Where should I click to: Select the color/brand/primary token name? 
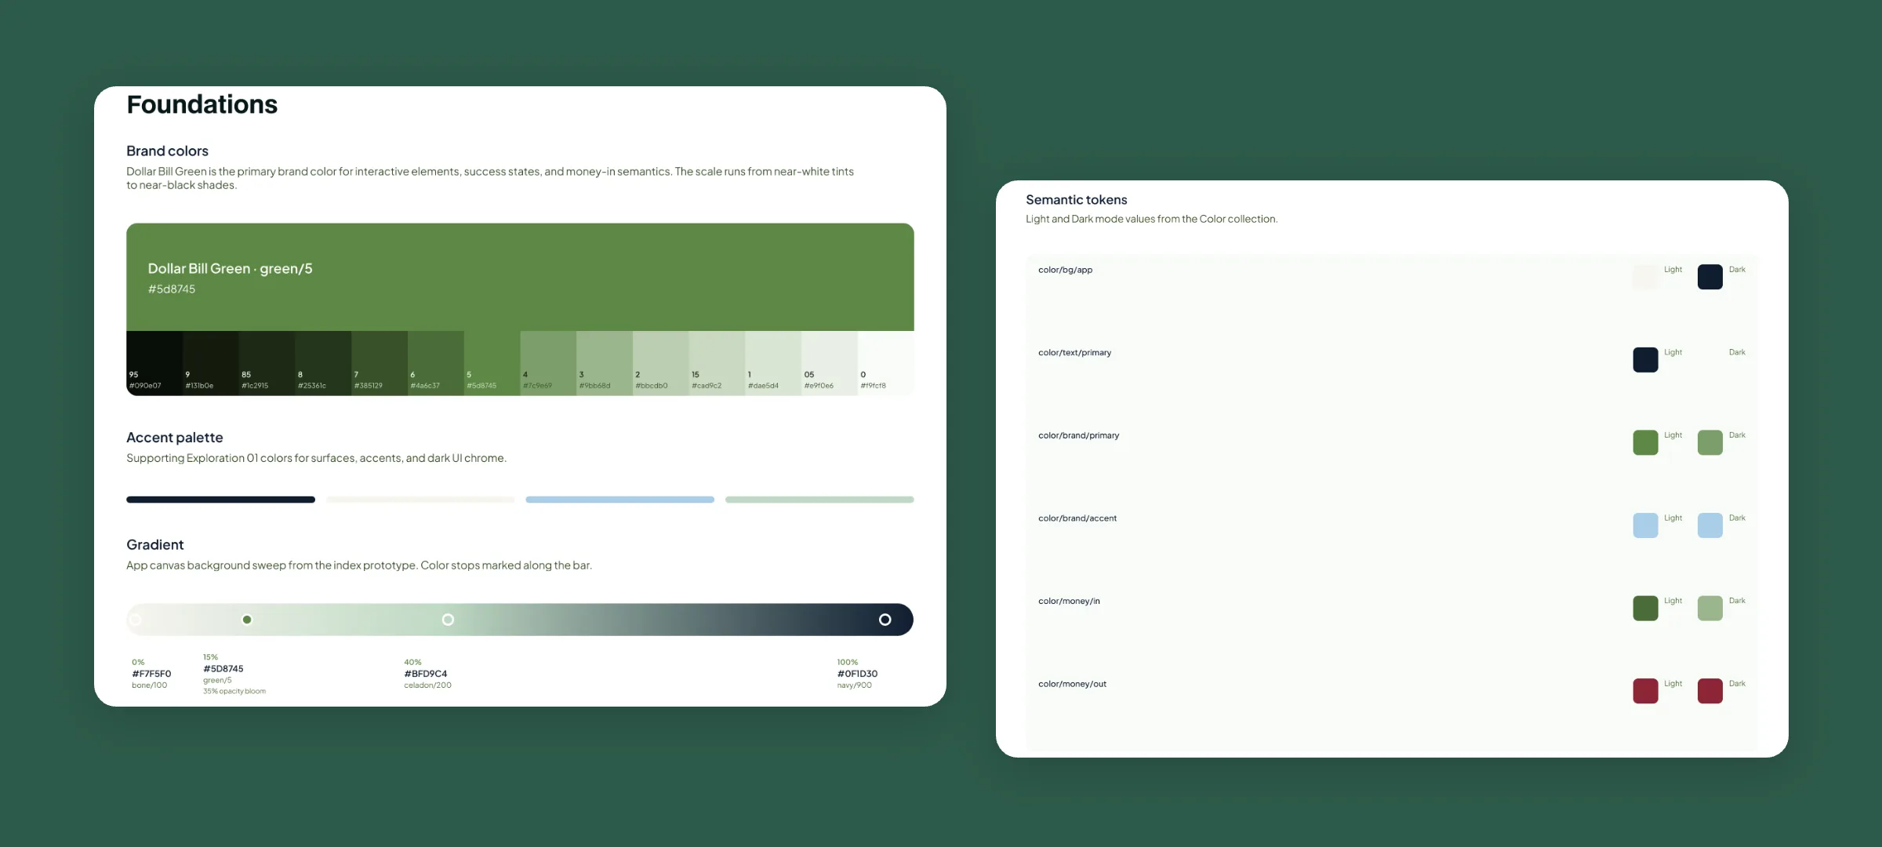(1079, 435)
